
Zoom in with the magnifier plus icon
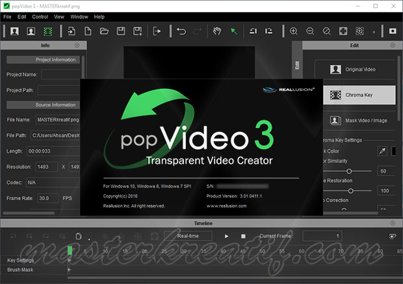tap(294, 31)
